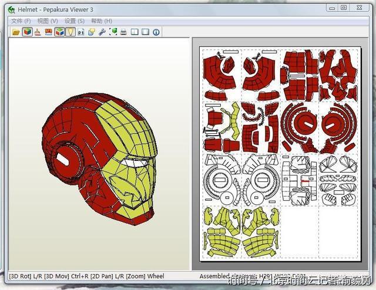
Task: Toggle the red-green-blue cube face display icon
Action: click(59, 32)
